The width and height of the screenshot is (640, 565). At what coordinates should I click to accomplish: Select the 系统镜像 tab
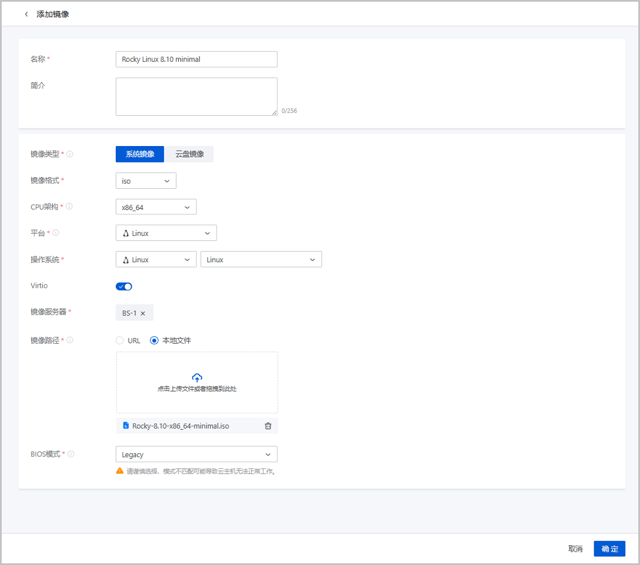pyautogui.click(x=140, y=154)
